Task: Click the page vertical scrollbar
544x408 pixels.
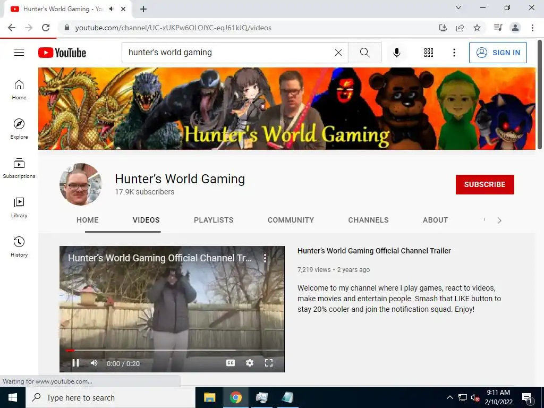Action: [x=540, y=95]
